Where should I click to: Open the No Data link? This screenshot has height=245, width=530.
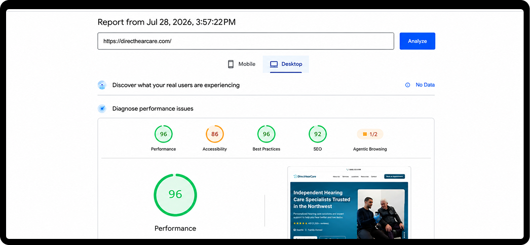click(x=425, y=85)
